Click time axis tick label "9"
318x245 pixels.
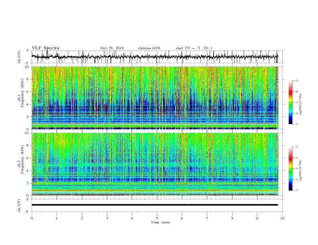click(257, 218)
